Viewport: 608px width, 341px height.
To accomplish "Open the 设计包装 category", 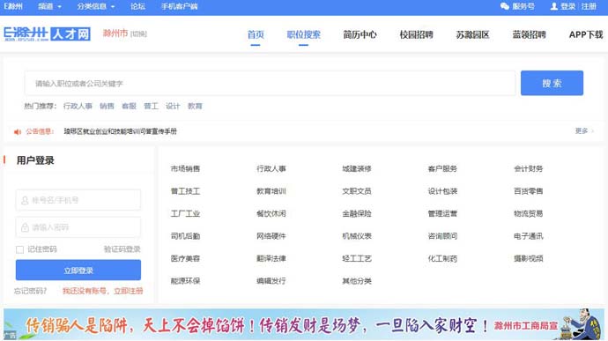I will 442,191.
